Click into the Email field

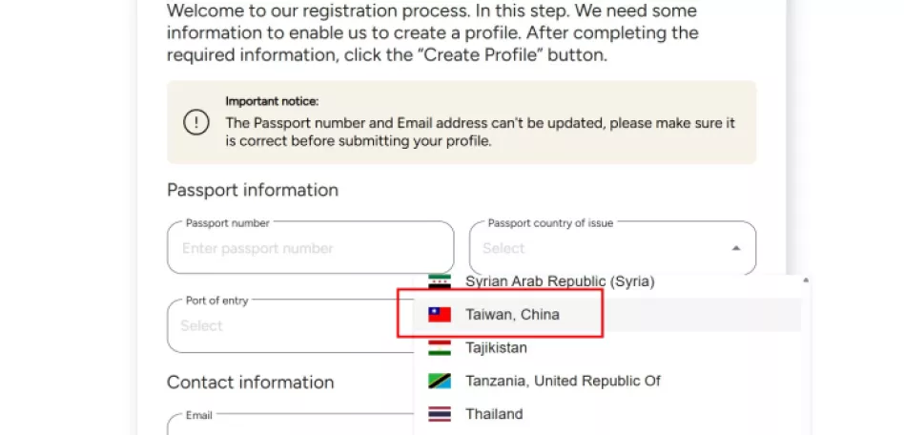(290, 425)
